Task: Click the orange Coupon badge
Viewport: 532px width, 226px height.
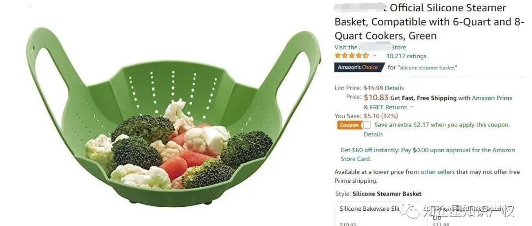Action: click(x=349, y=125)
